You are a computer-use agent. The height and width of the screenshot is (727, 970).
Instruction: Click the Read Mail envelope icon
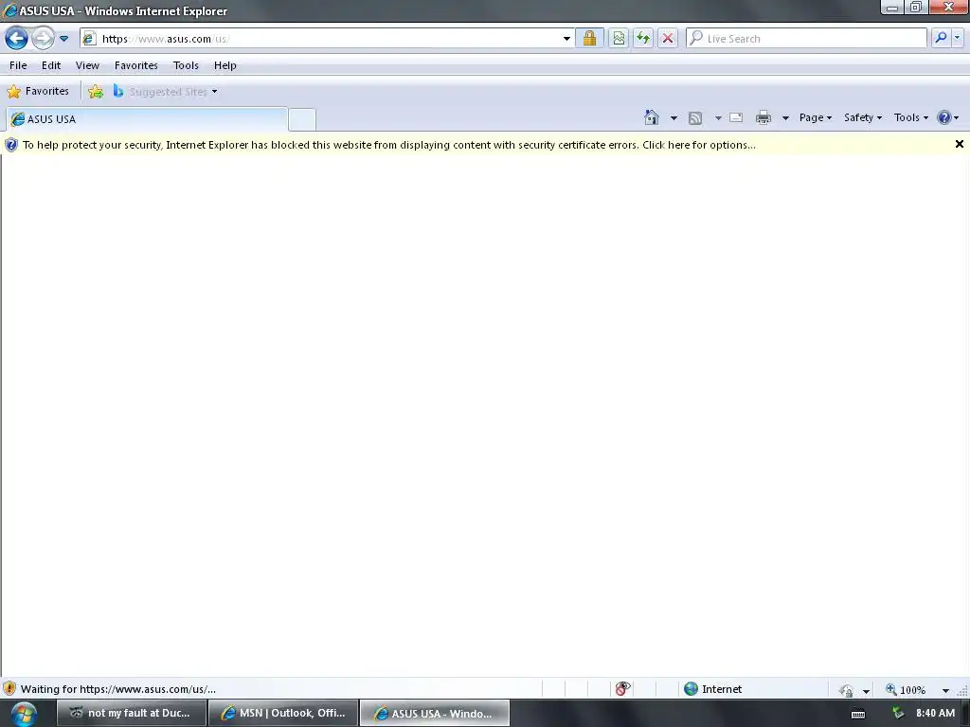click(736, 117)
